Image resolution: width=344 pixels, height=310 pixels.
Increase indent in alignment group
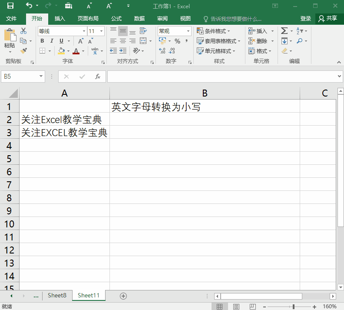[123, 51]
